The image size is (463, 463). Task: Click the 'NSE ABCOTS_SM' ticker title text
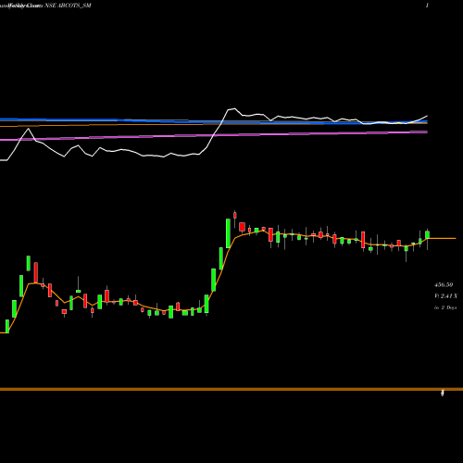pyautogui.click(x=69, y=6)
